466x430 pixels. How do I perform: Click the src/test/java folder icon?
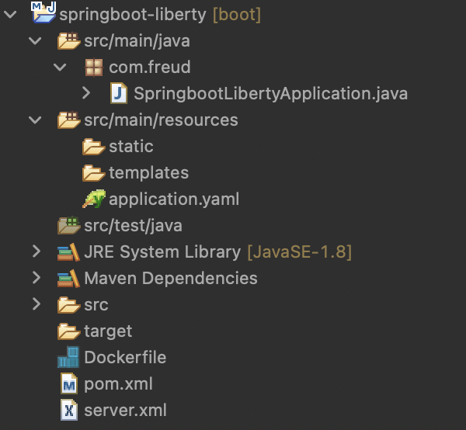coord(68,225)
